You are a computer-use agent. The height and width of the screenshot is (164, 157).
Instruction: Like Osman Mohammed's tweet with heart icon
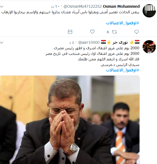(x=92, y=32)
